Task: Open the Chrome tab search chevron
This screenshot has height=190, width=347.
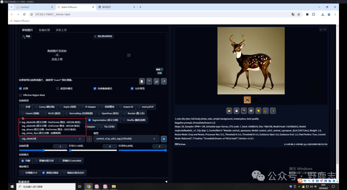Action: pyautogui.click(x=11, y=7)
